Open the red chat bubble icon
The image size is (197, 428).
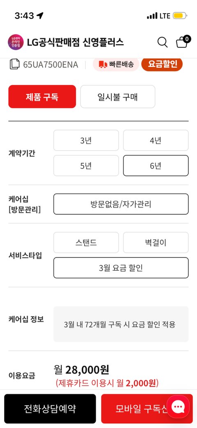[178, 407]
